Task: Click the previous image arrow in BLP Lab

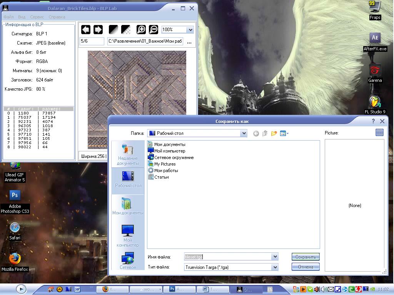Action: (x=85, y=30)
